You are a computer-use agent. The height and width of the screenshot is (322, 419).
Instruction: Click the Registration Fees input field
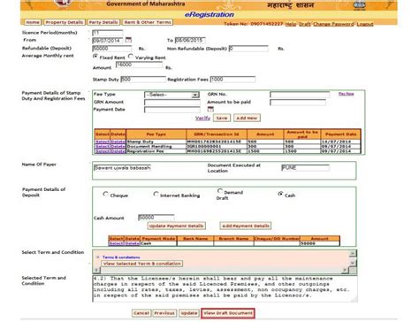point(232,80)
